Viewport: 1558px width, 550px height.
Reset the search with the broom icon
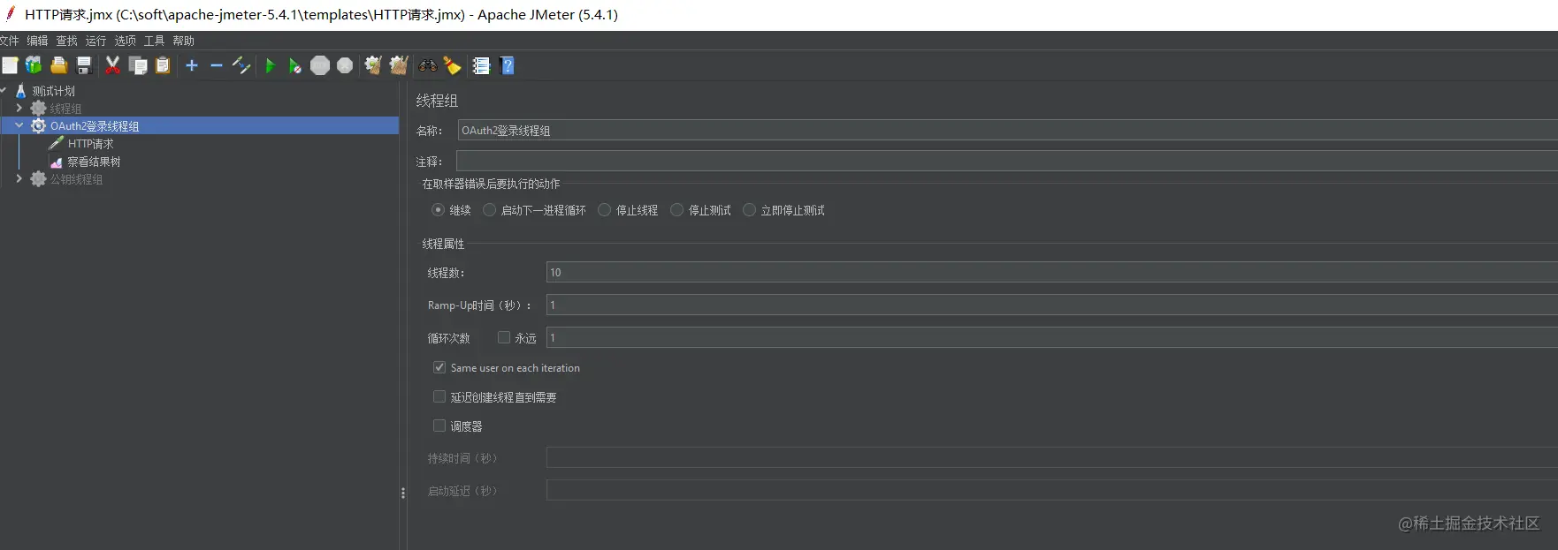pyautogui.click(x=453, y=65)
